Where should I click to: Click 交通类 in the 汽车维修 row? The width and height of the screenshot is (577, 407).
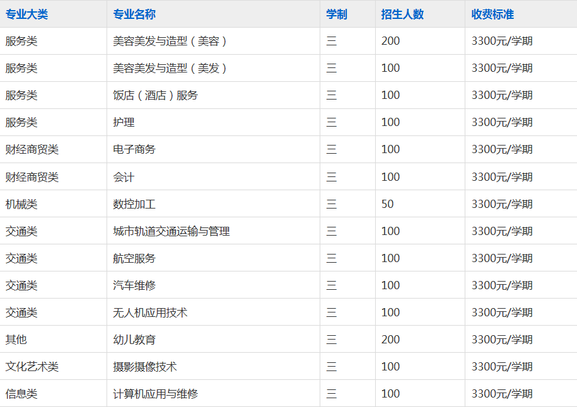(x=21, y=285)
